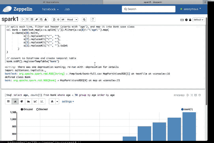Image resolution: width=214 pixels, height=143 pixels.
Task: Click into the %sql query editor line
Action: (60, 95)
